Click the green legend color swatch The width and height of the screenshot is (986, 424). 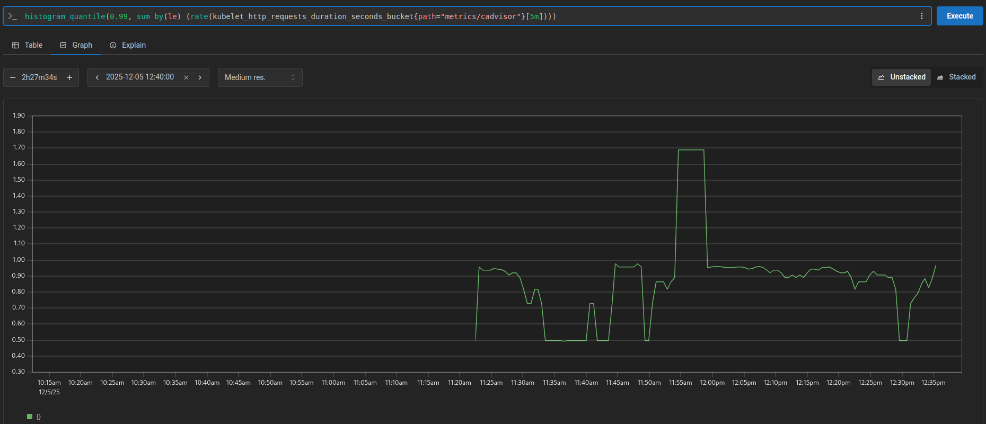point(30,417)
